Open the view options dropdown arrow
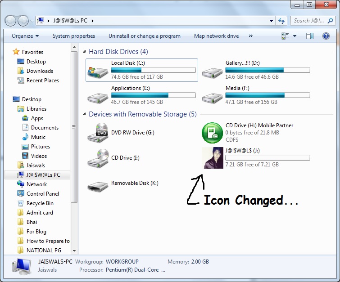The height and width of the screenshot is (282, 340). pos(295,36)
